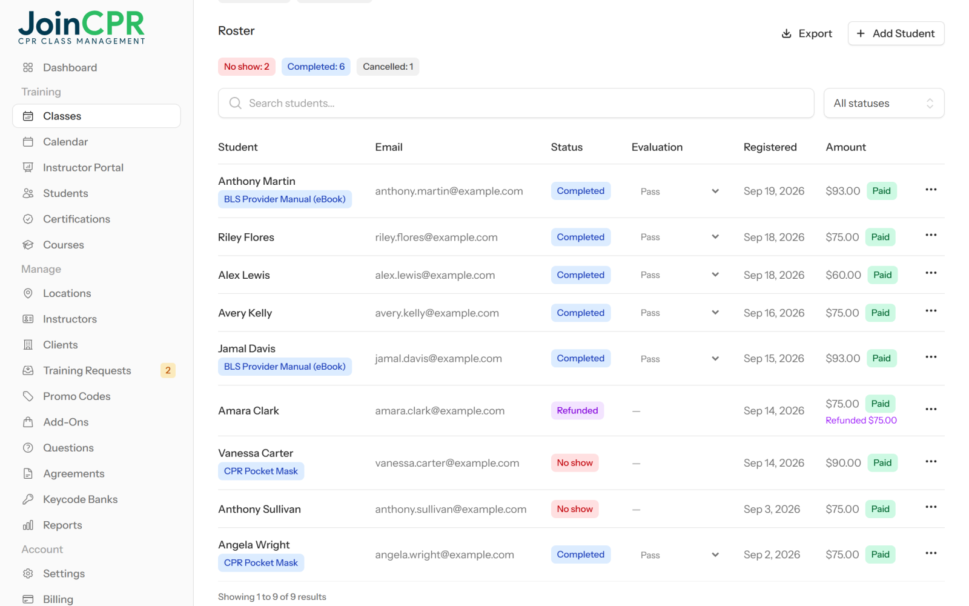Screen dimensions: 969x606
Task: Open Training Requests inbox icon
Action: [28, 370]
